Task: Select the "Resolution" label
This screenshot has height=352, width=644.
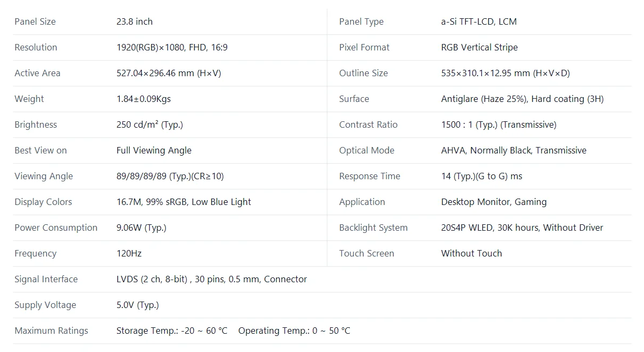Action: click(x=35, y=47)
